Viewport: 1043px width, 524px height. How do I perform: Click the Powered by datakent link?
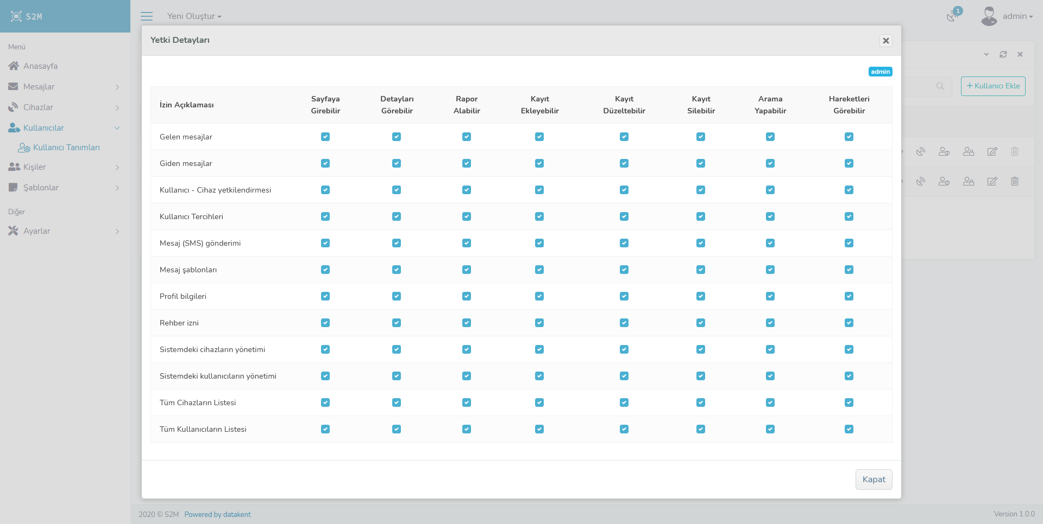tap(217, 514)
